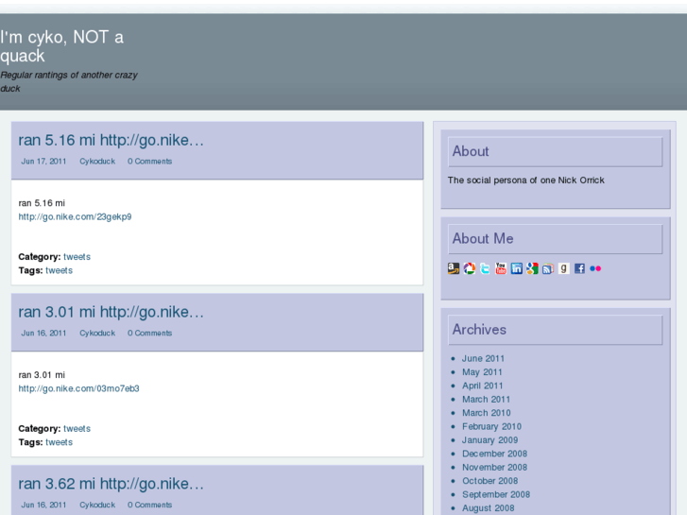This screenshot has width=687, height=515.
Task: Click the 'Archives' sidebar heading
Action: (x=479, y=330)
